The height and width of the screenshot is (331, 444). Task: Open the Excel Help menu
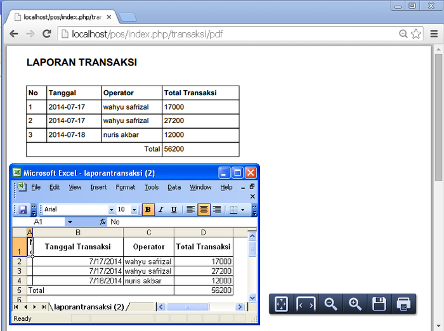coord(226,187)
